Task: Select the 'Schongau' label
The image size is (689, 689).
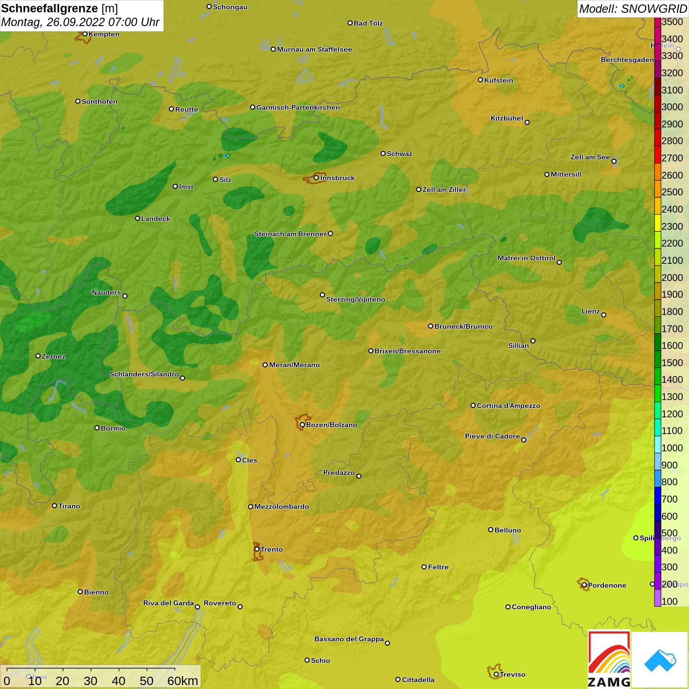Action: [x=230, y=7]
